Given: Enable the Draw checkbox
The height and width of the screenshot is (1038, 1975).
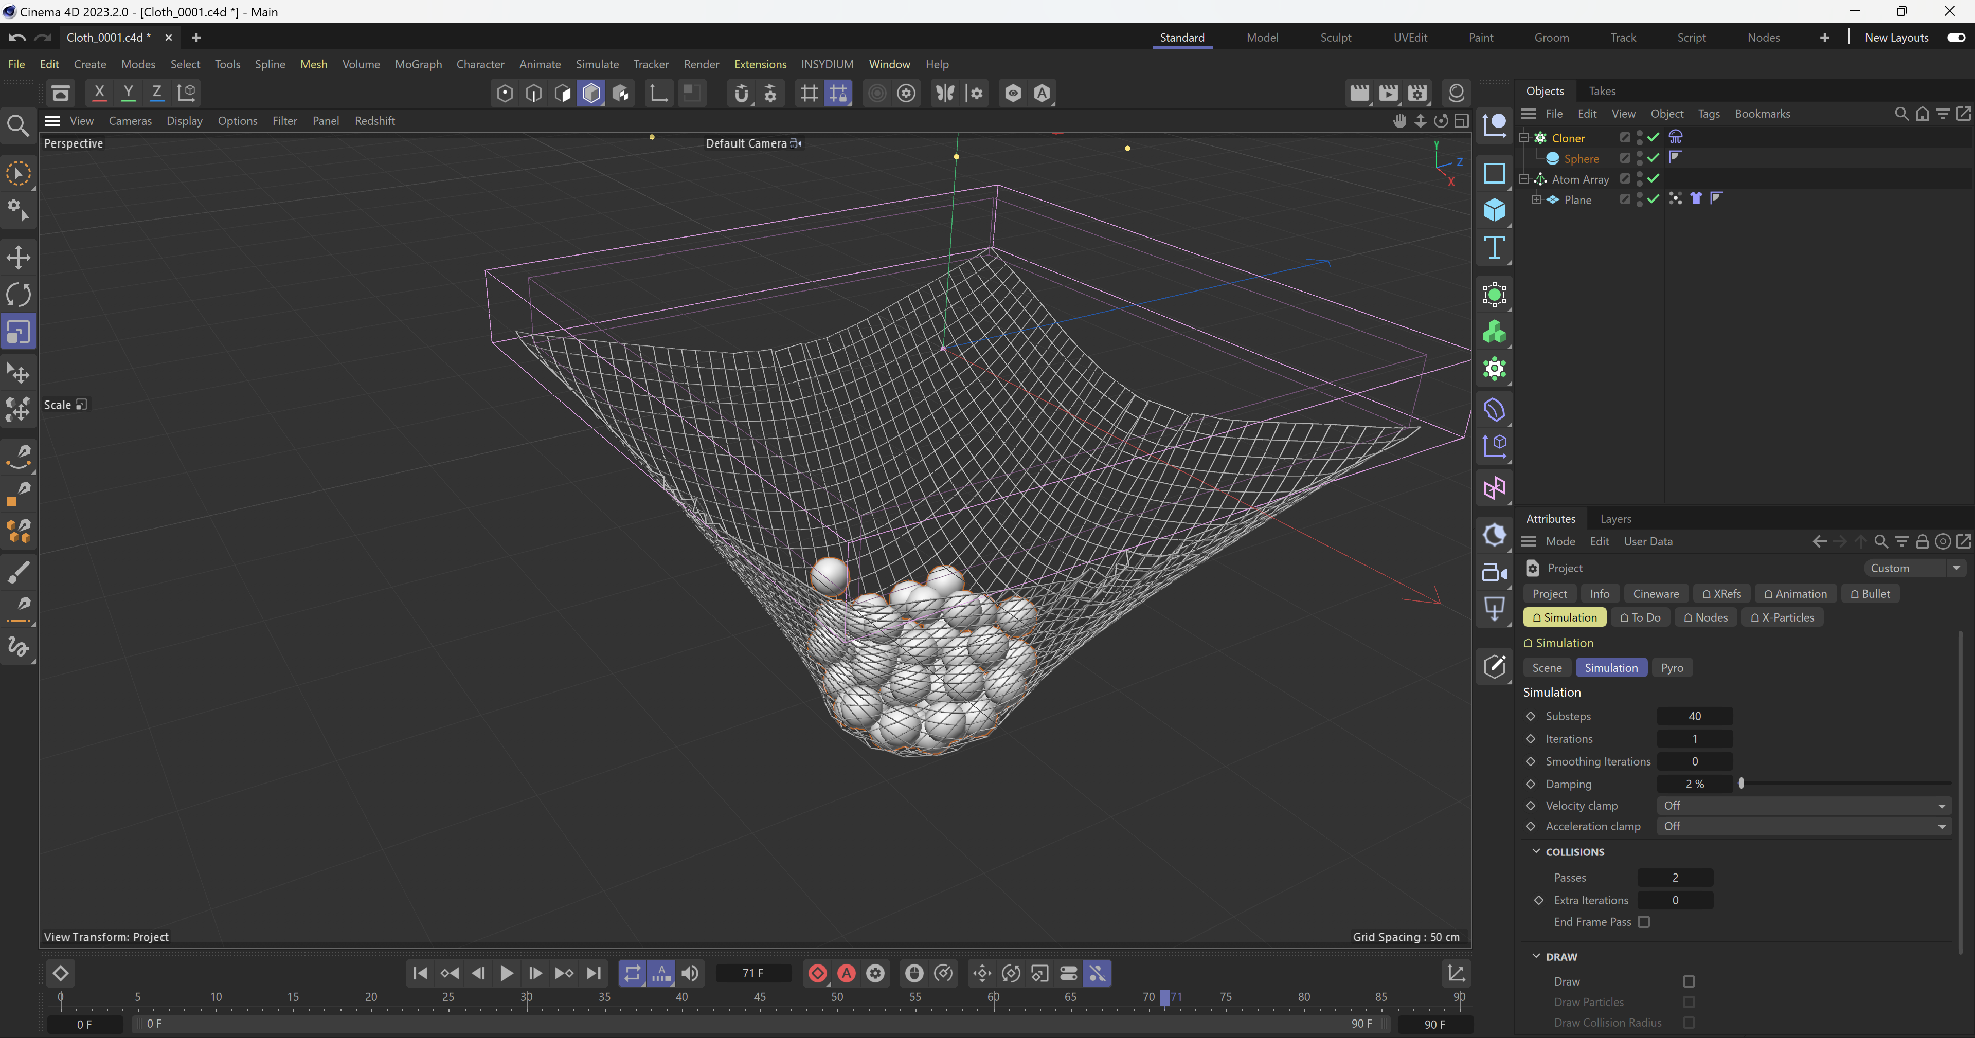Looking at the screenshot, I should [x=1688, y=981].
